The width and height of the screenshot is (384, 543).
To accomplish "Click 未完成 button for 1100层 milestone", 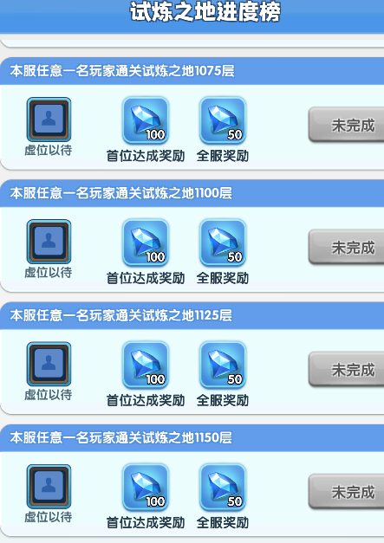I will coord(346,247).
